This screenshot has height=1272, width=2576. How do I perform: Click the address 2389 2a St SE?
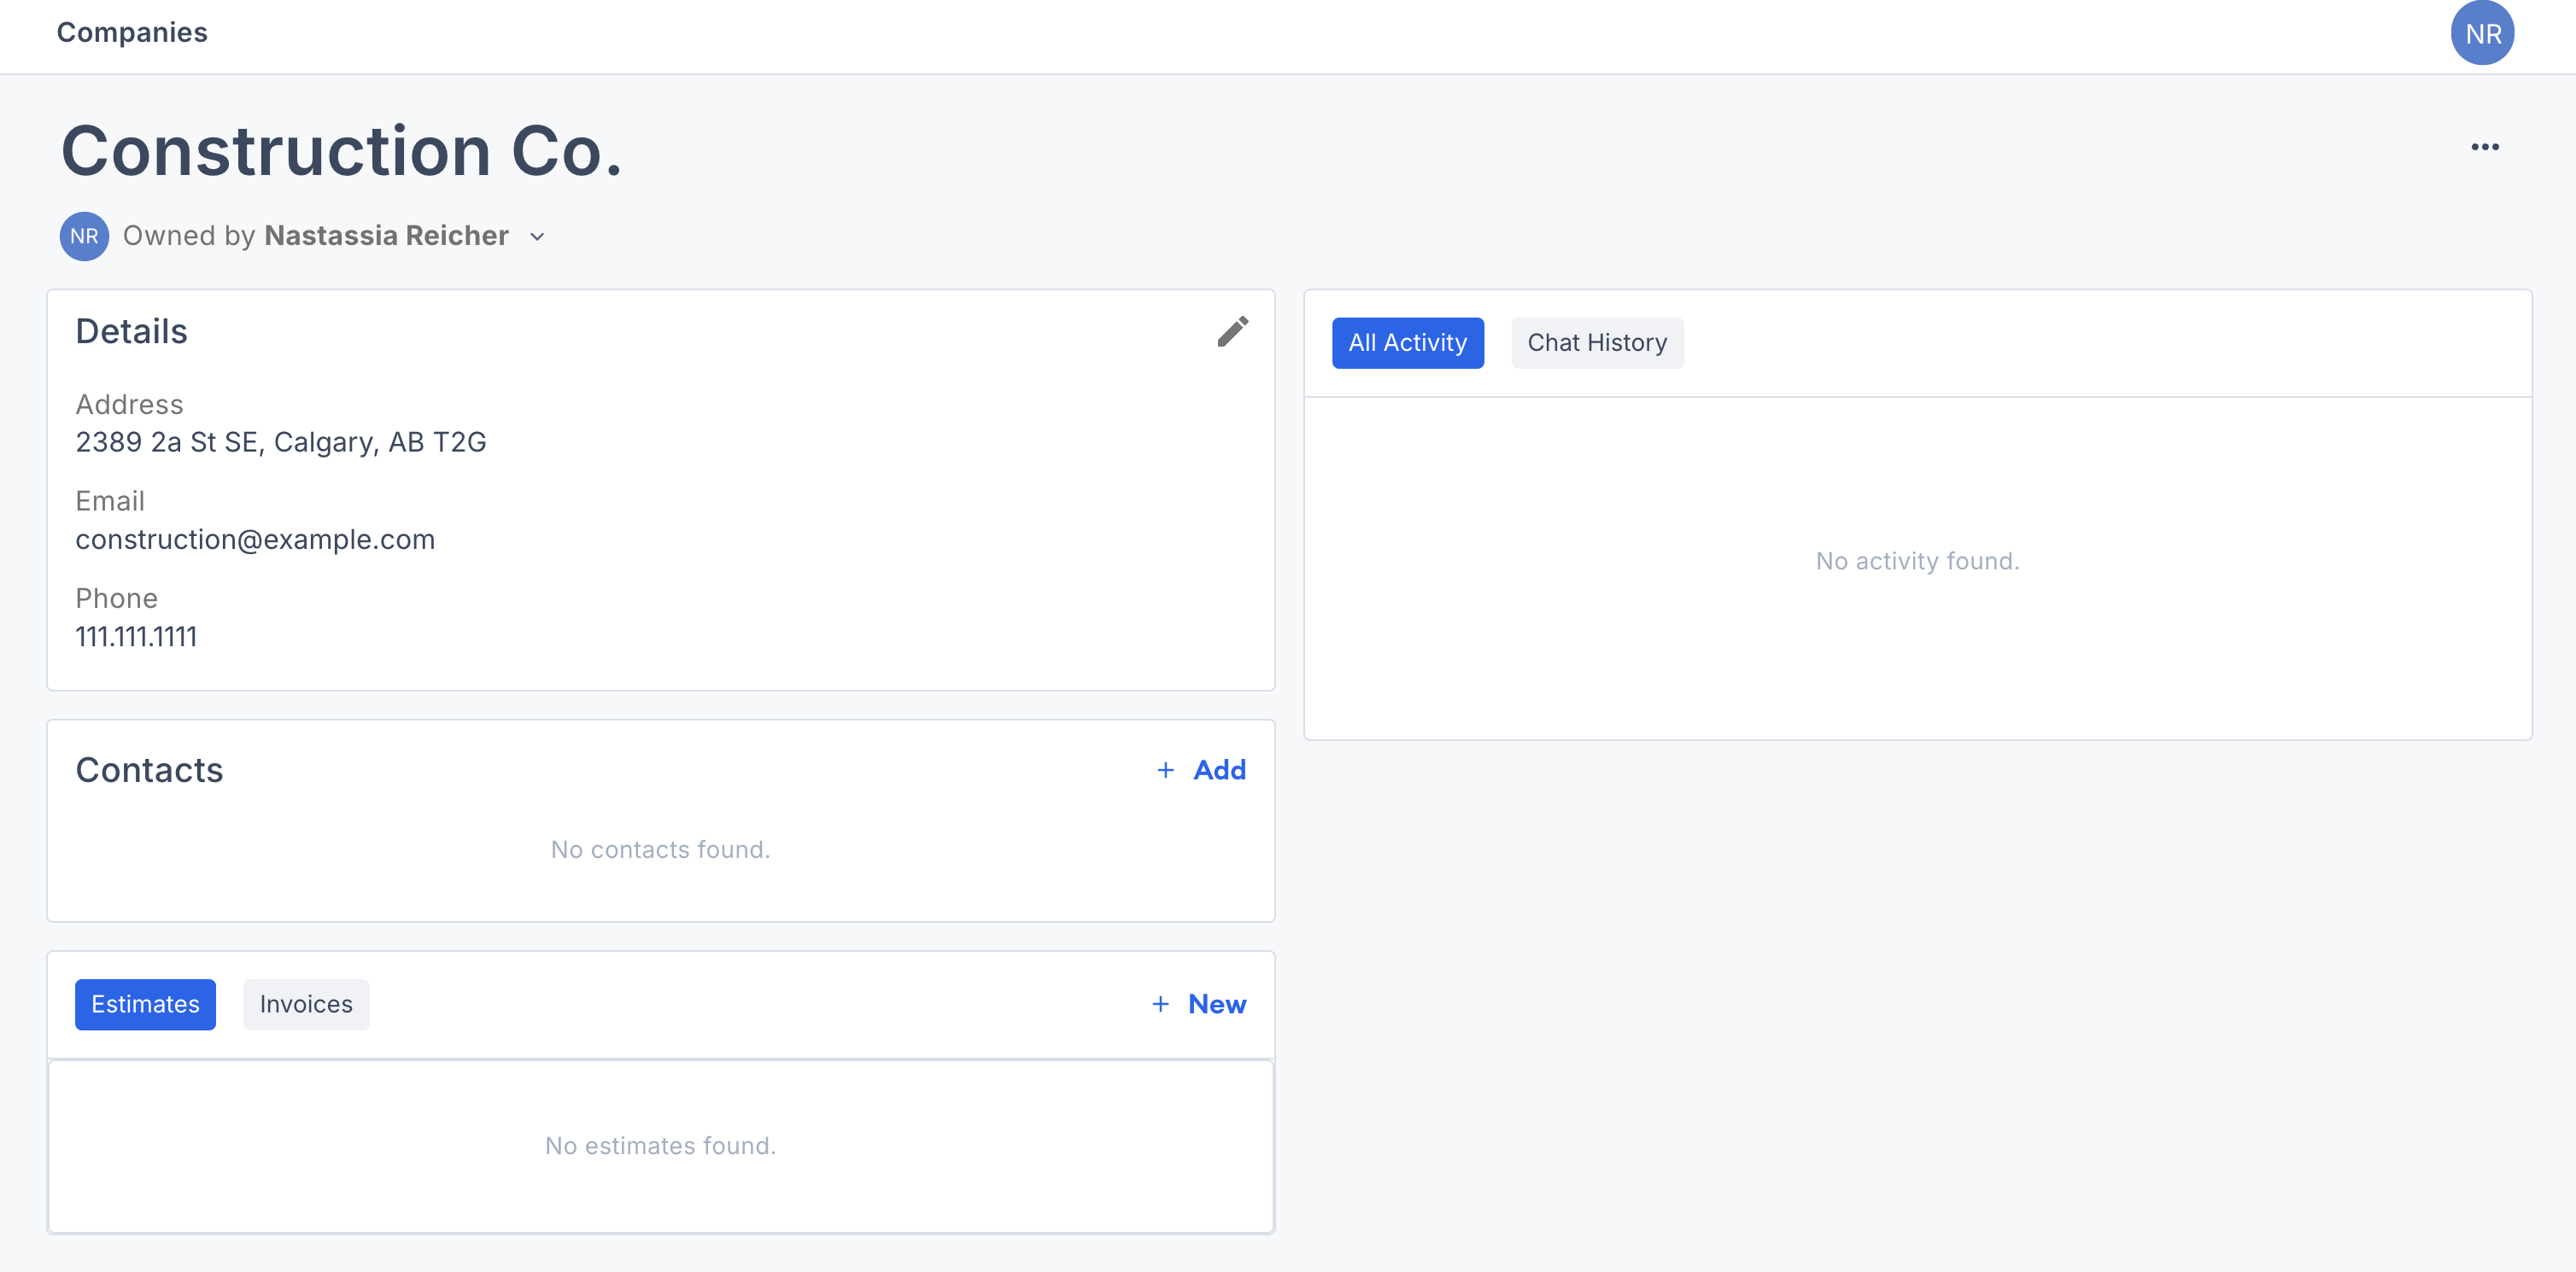281,441
